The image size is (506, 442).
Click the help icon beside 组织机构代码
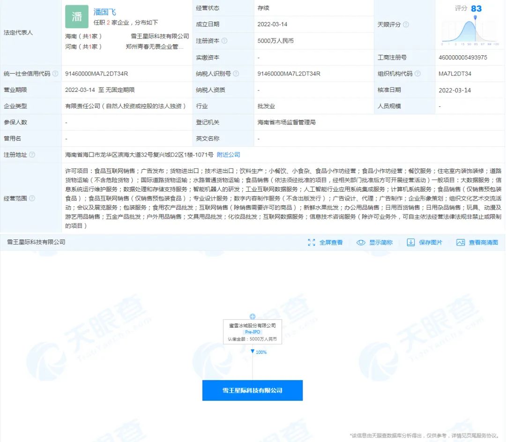(417, 74)
